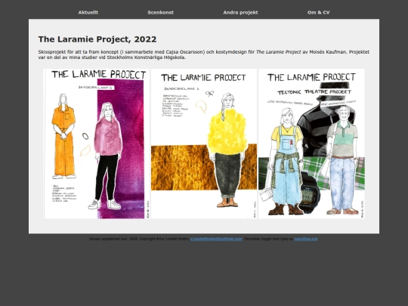
Task: Open Tectonic Theatre Project costume sketch
Action: [311, 144]
